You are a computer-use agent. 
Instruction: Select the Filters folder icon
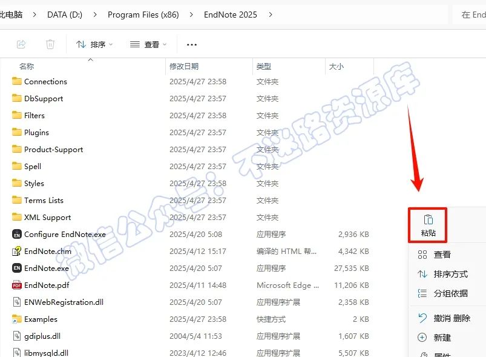[x=17, y=115]
